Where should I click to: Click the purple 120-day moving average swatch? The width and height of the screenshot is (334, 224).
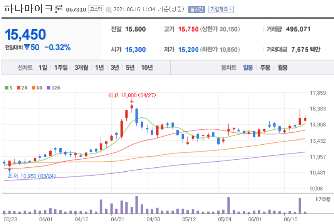[x=49, y=88]
